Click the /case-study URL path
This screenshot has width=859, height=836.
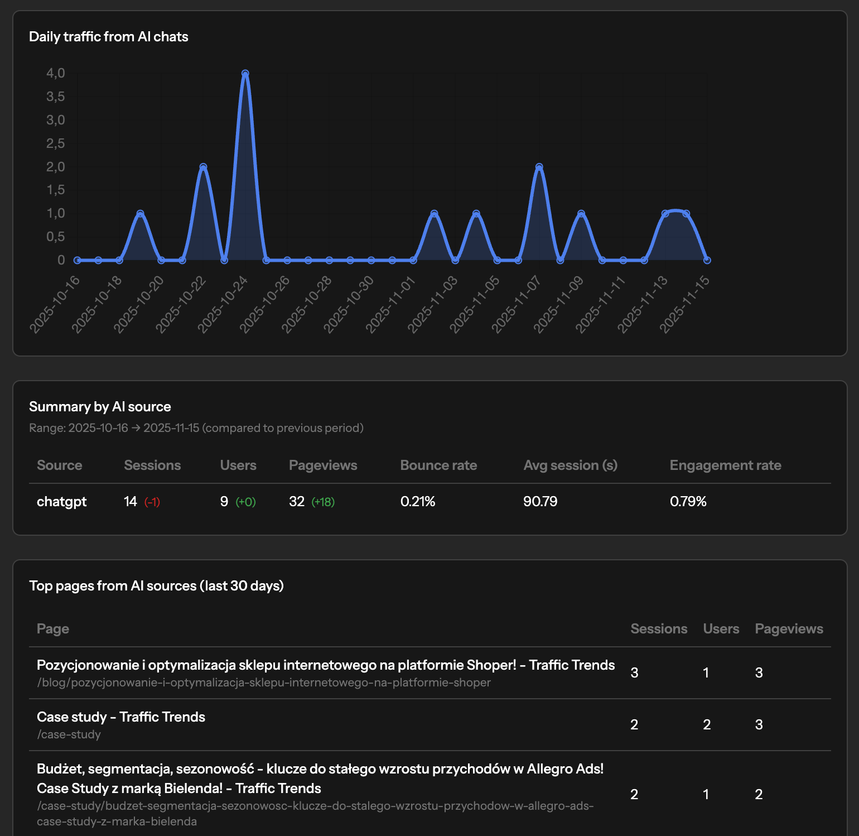tap(69, 734)
